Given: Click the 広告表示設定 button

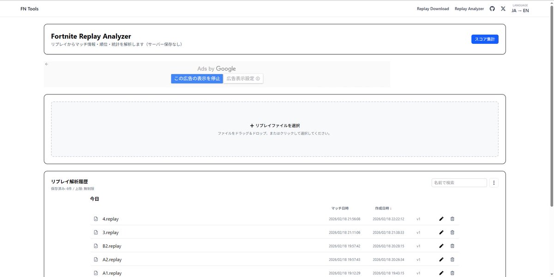Looking at the screenshot, I should (243, 79).
